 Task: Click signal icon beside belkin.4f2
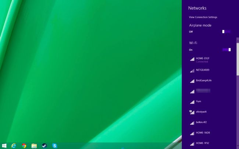click(192, 123)
